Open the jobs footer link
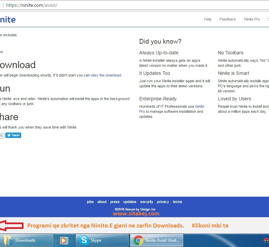The image size is (269, 247). coord(90,202)
